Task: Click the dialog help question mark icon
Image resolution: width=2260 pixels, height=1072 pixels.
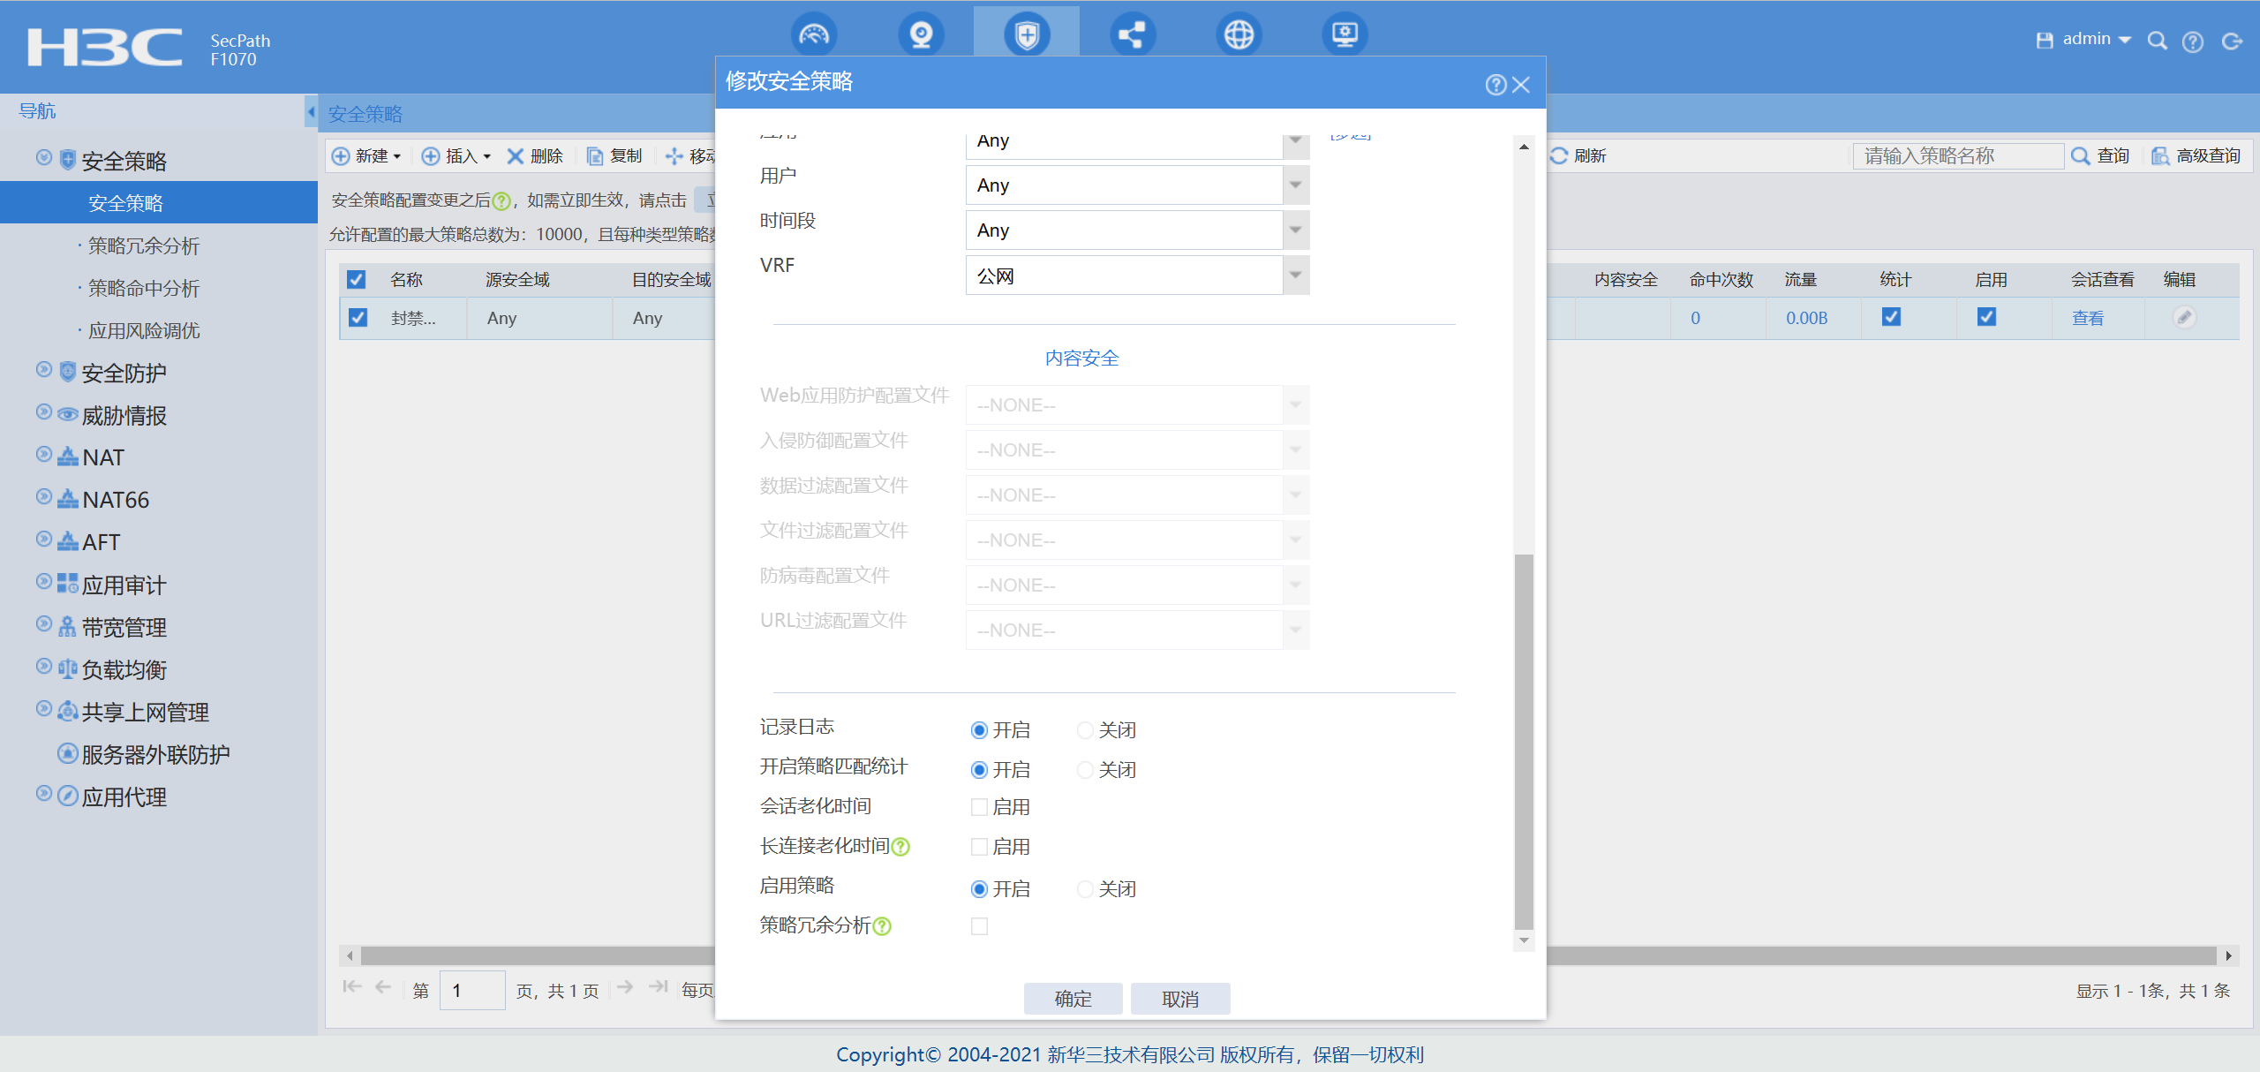Action: pyautogui.click(x=1495, y=85)
